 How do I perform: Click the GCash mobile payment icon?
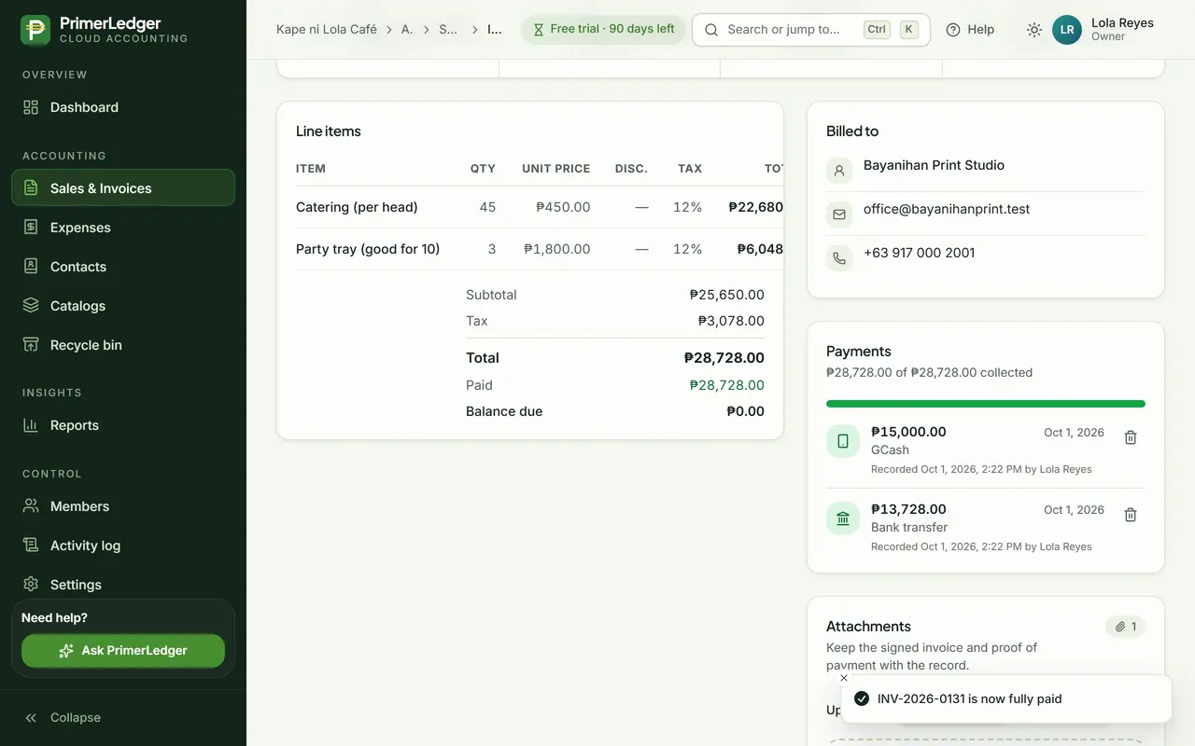[x=843, y=441]
